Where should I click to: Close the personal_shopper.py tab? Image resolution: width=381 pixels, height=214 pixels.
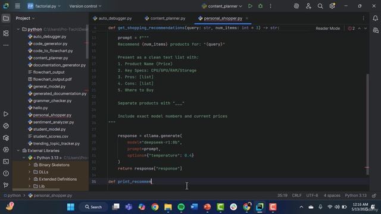click(x=246, y=18)
